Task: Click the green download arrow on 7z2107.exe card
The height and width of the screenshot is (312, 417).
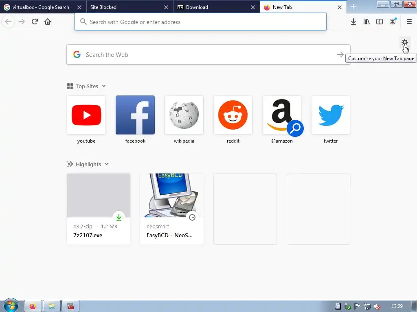Action: coord(119,217)
